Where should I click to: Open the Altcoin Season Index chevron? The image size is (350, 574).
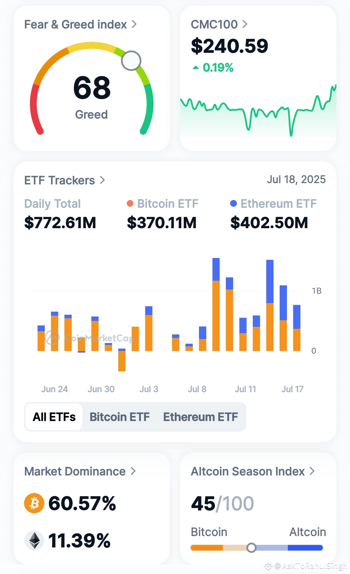(x=312, y=471)
